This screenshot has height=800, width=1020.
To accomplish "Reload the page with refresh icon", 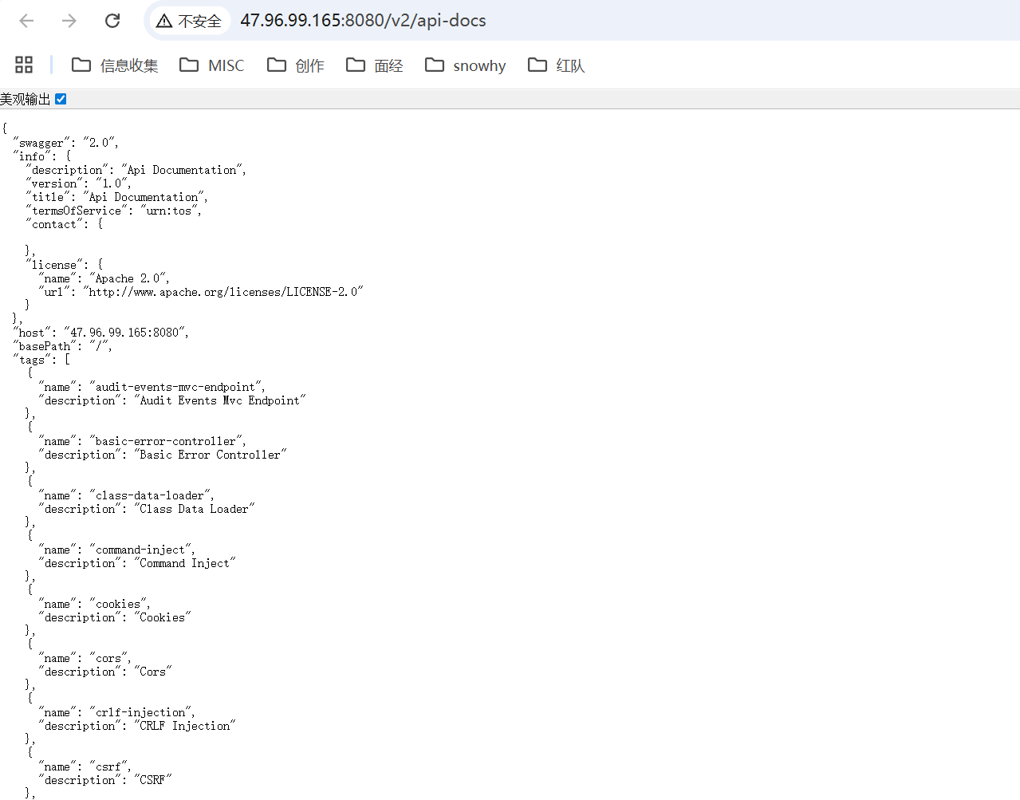I will click(112, 21).
